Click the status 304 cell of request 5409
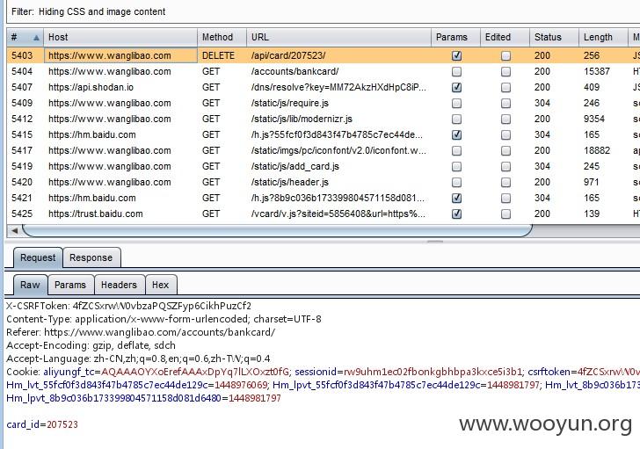 pyautogui.click(x=542, y=103)
